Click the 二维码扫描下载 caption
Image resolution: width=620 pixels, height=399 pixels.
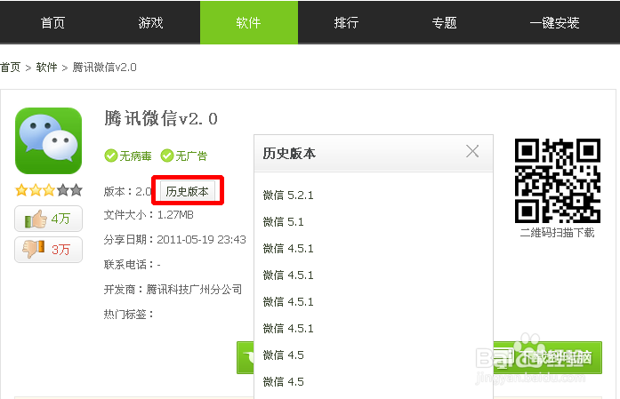557,232
